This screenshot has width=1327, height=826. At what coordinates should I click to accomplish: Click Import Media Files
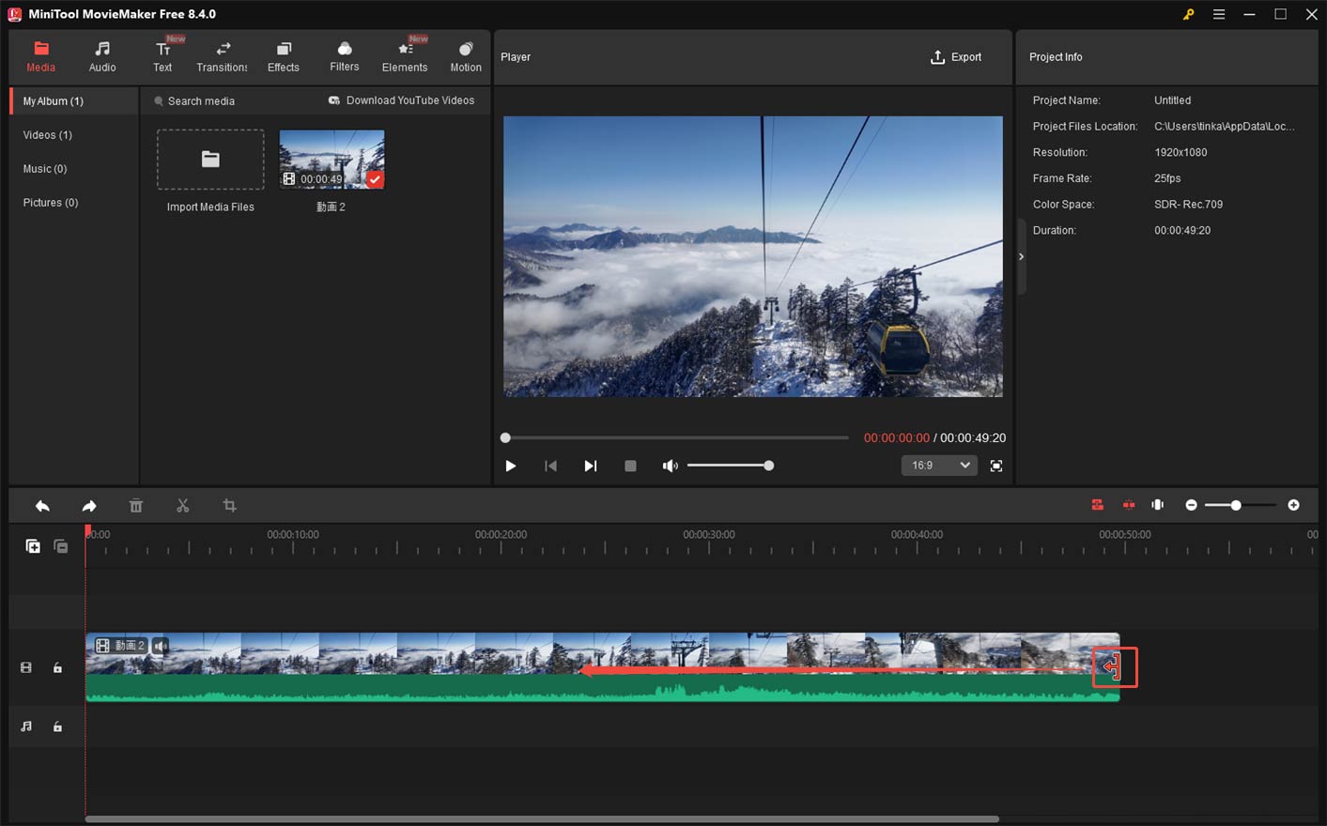coord(209,159)
